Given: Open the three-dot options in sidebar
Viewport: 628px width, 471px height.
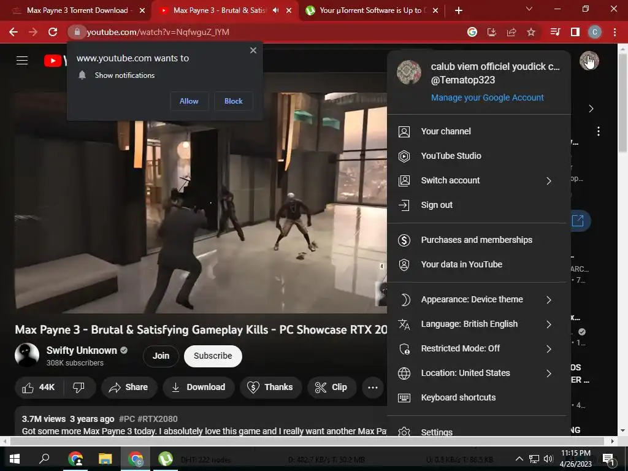Looking at the screenshot, I should [599, 131].
